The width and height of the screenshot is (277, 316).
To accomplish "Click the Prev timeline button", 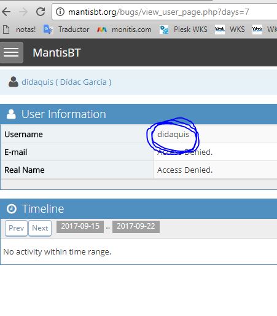I will point(16,228).
